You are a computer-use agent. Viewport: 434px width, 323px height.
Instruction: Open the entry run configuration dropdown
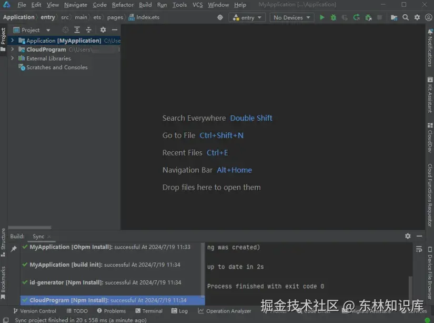247,17
